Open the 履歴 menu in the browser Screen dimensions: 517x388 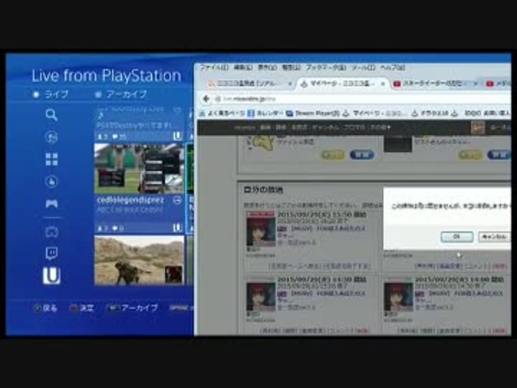pos(291,68)
